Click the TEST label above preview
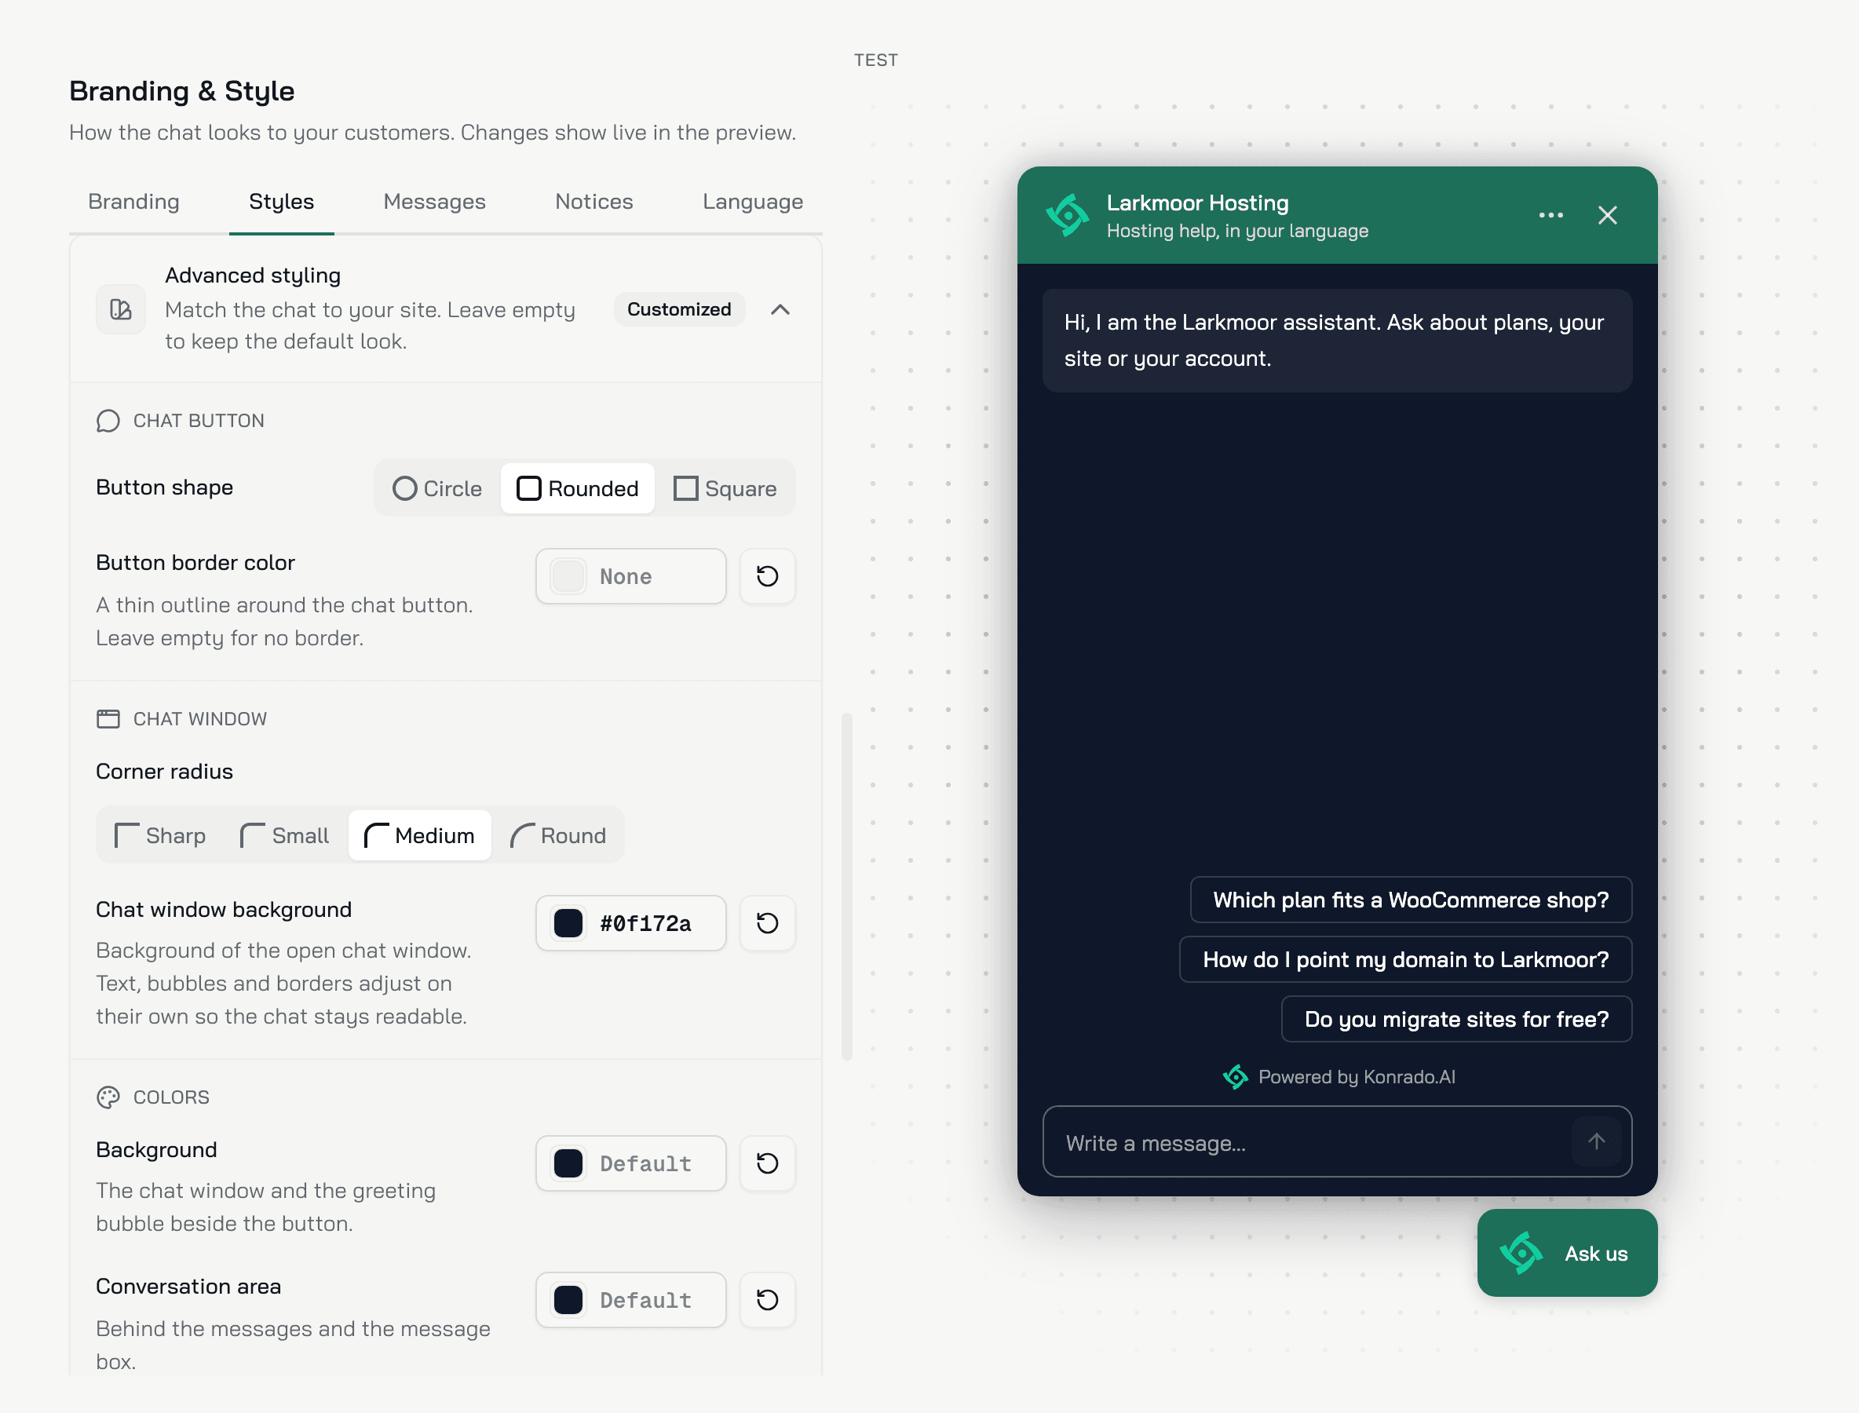 (875, 60)
